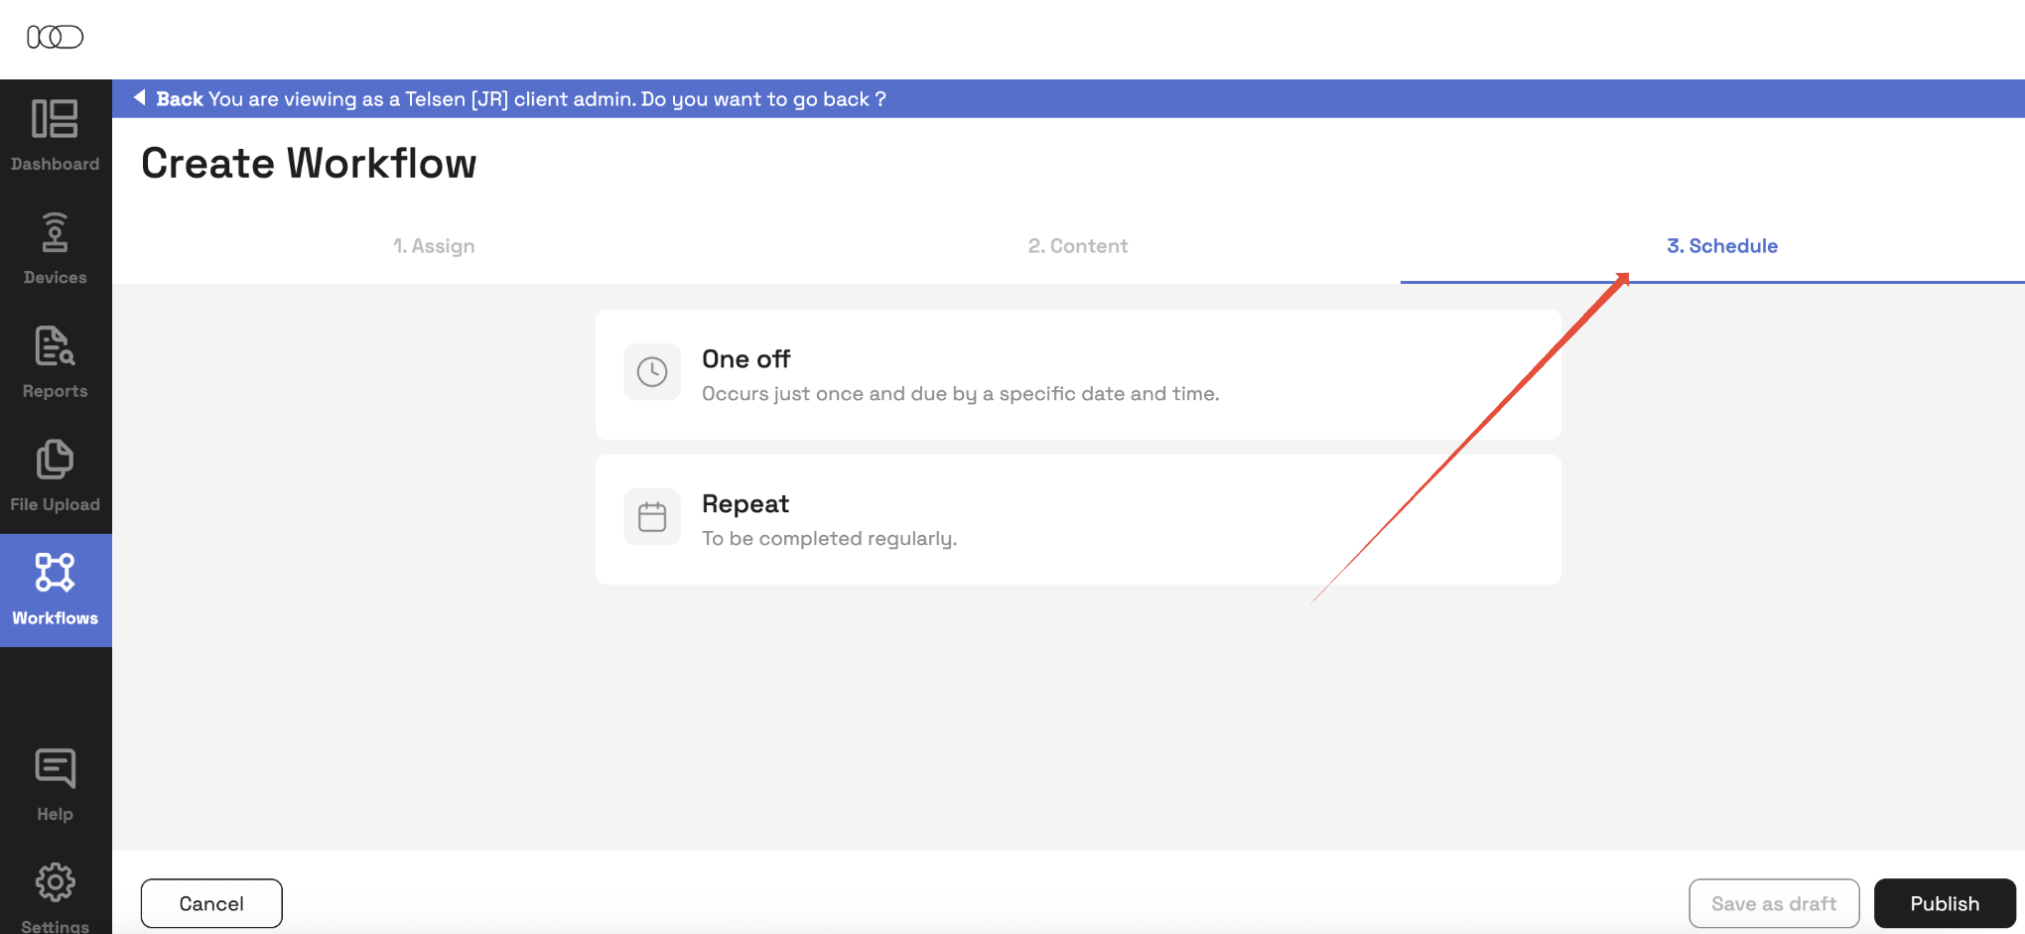2025x934 pixels.
Task: Click the Back link in banner
Action: (x=180, y=99)
